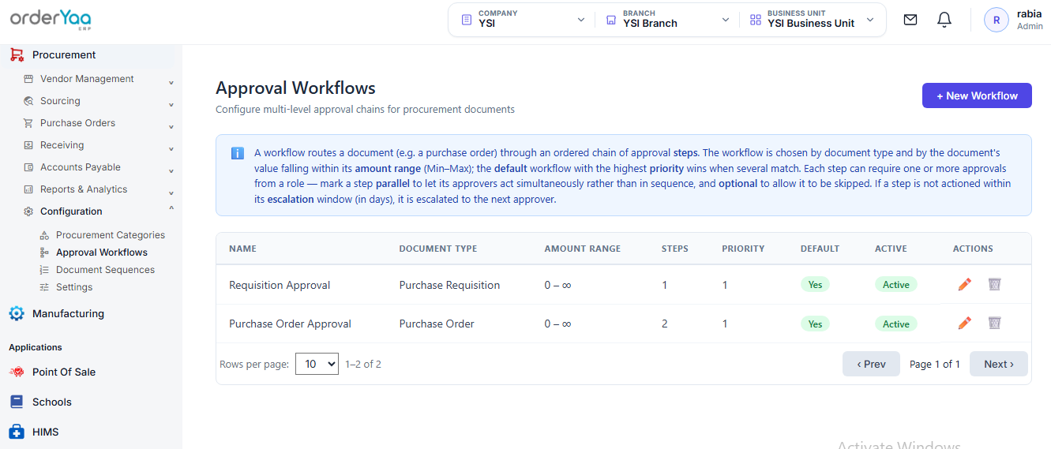1051x449 pixels.
Task: Click the Accounts Payable icon
Action: pyautogui.click(x=28, y=167)
